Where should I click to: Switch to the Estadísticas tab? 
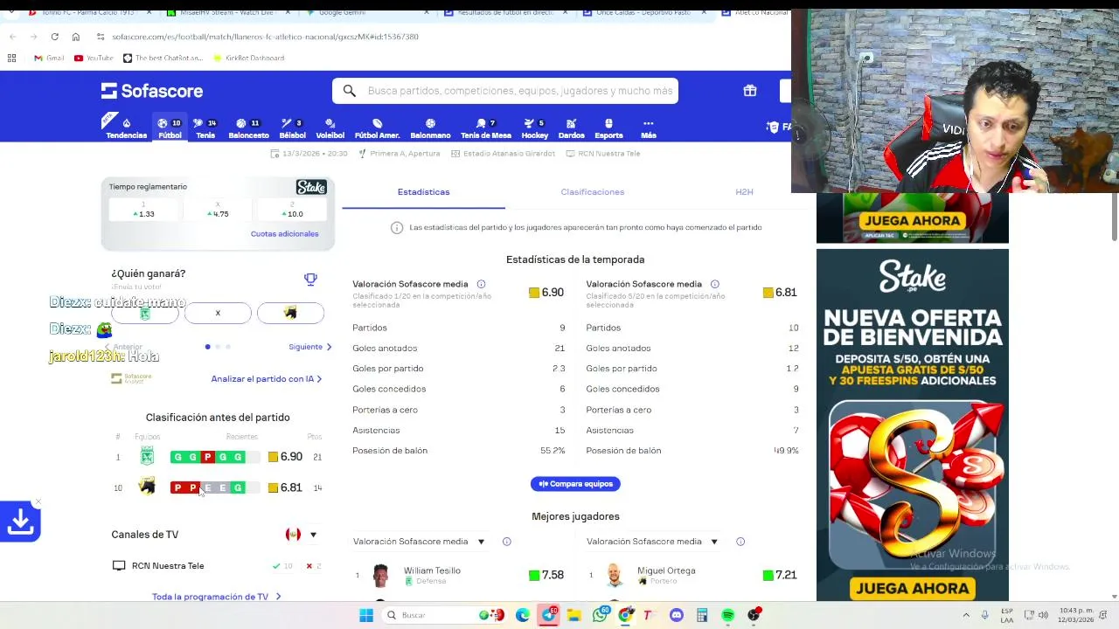[x=423, y=192]
